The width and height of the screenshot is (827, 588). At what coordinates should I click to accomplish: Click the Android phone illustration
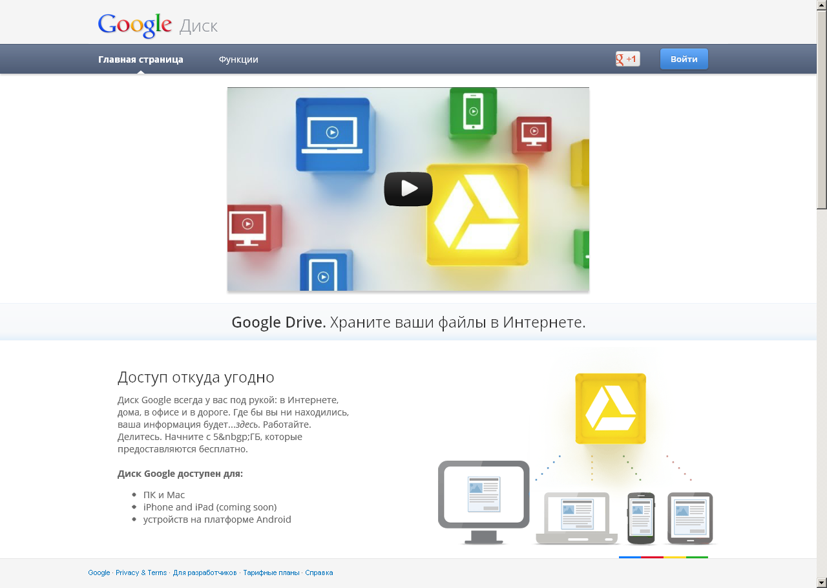(641, 518)
